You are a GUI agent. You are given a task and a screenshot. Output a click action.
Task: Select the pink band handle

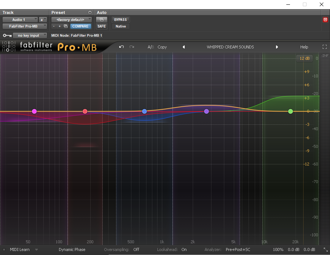pos(34,111)
